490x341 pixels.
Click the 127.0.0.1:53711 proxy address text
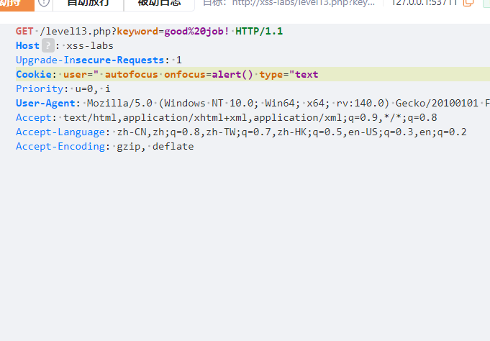coord(425,3)
